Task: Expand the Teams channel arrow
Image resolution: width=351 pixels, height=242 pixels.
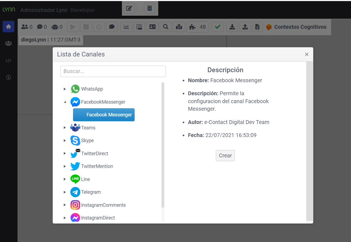Action: point(65,128)
